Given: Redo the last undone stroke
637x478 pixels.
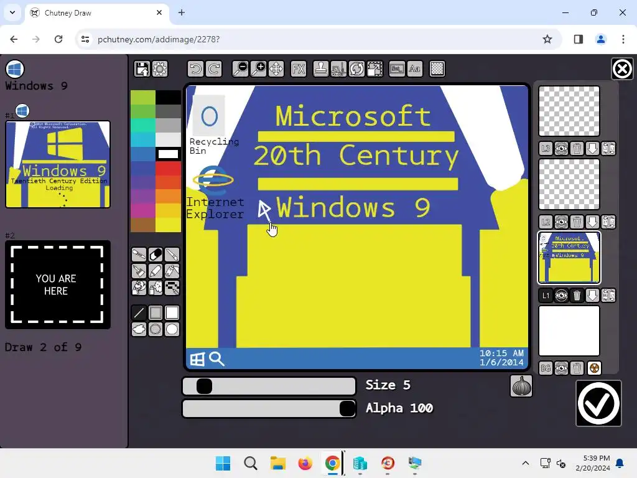Looking at the screenshot, I should (214, 68).
